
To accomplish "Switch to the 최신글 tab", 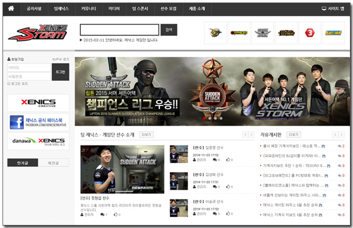I will pos(53,162).
